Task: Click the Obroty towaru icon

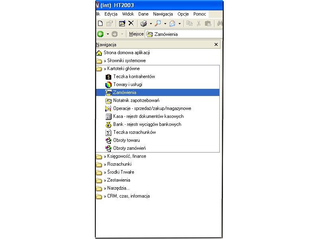Action: coord(108,141)
